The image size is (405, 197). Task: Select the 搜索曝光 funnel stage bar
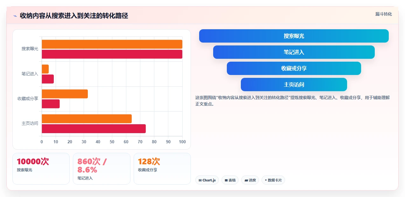[x=294, y=36]
